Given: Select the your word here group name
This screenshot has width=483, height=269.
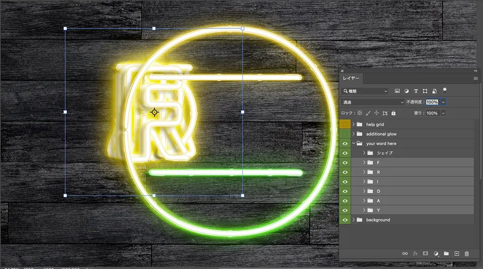Looking at the screenshot, I should [x=381, y=144].
